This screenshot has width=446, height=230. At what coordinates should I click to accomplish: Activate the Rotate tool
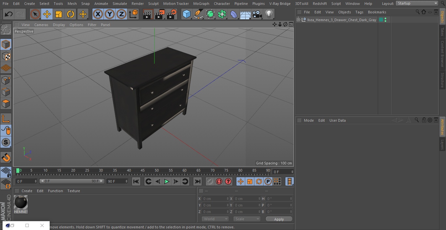(x=71, y=14)
